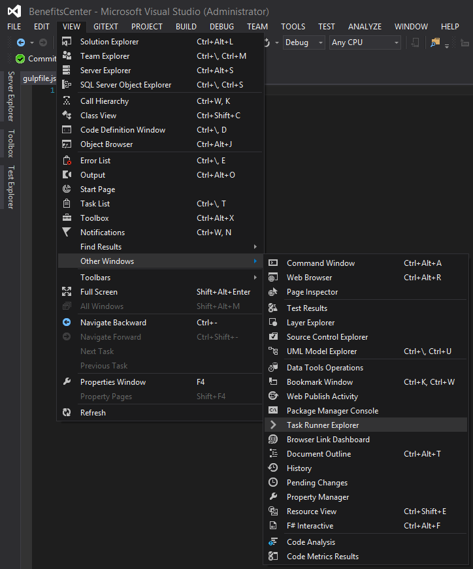
Task: Click the Server Explorer menu icon
Action: [x=67, y=70]
